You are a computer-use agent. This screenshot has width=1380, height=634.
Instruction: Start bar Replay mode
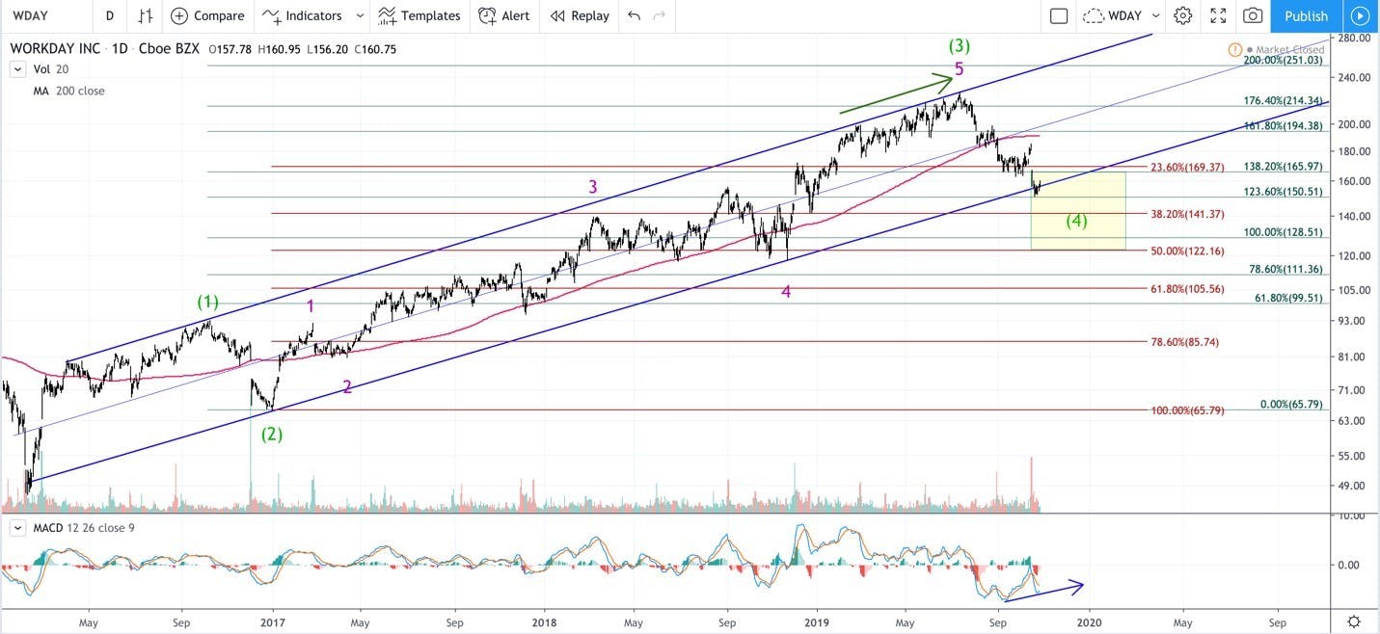579,15
